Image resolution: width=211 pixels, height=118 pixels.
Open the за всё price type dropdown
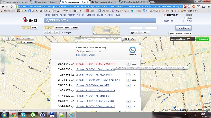click(145, 32)
